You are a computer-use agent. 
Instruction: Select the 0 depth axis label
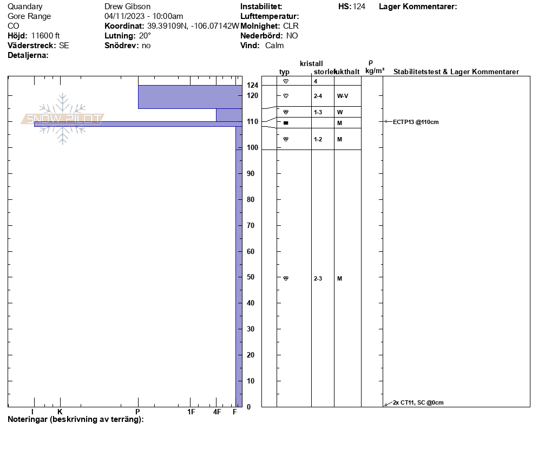[249, 407]
